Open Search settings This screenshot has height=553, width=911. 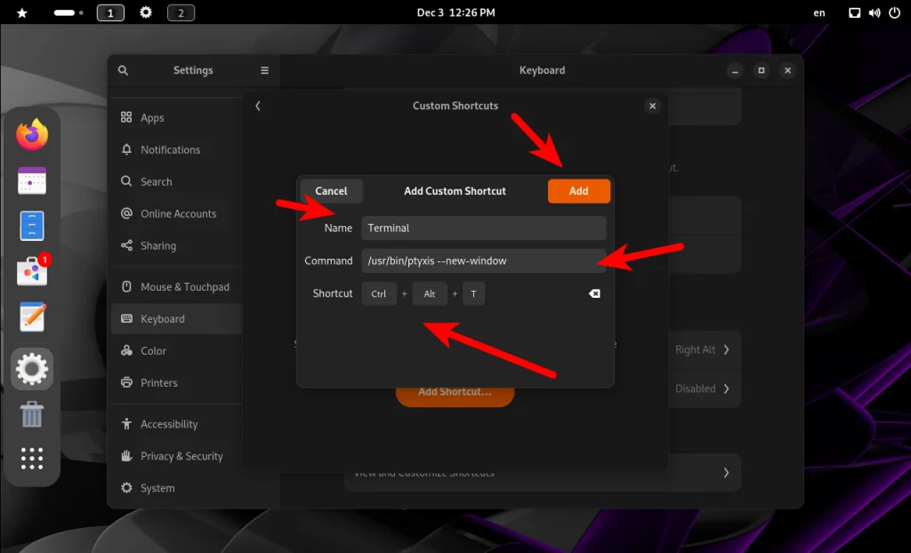pyautogui.click(x=177, y=182)
